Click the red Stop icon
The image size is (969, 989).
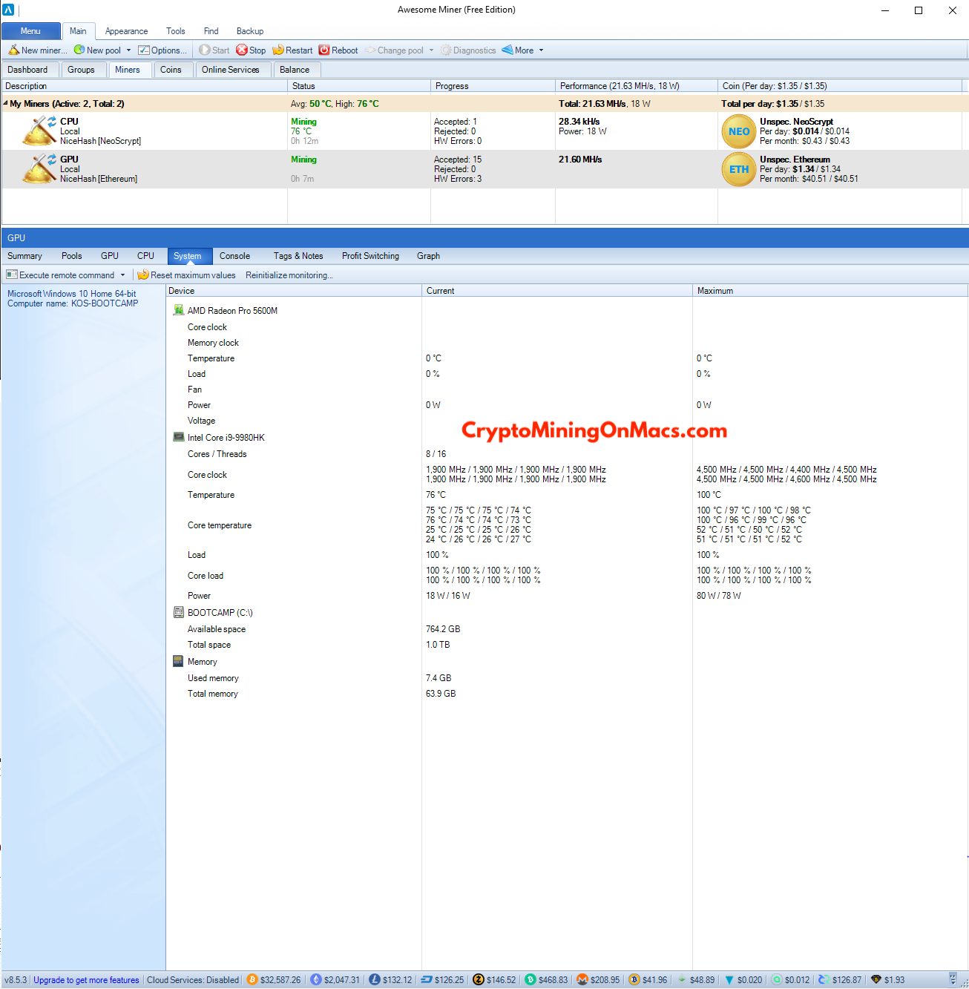tap(242, 50)
